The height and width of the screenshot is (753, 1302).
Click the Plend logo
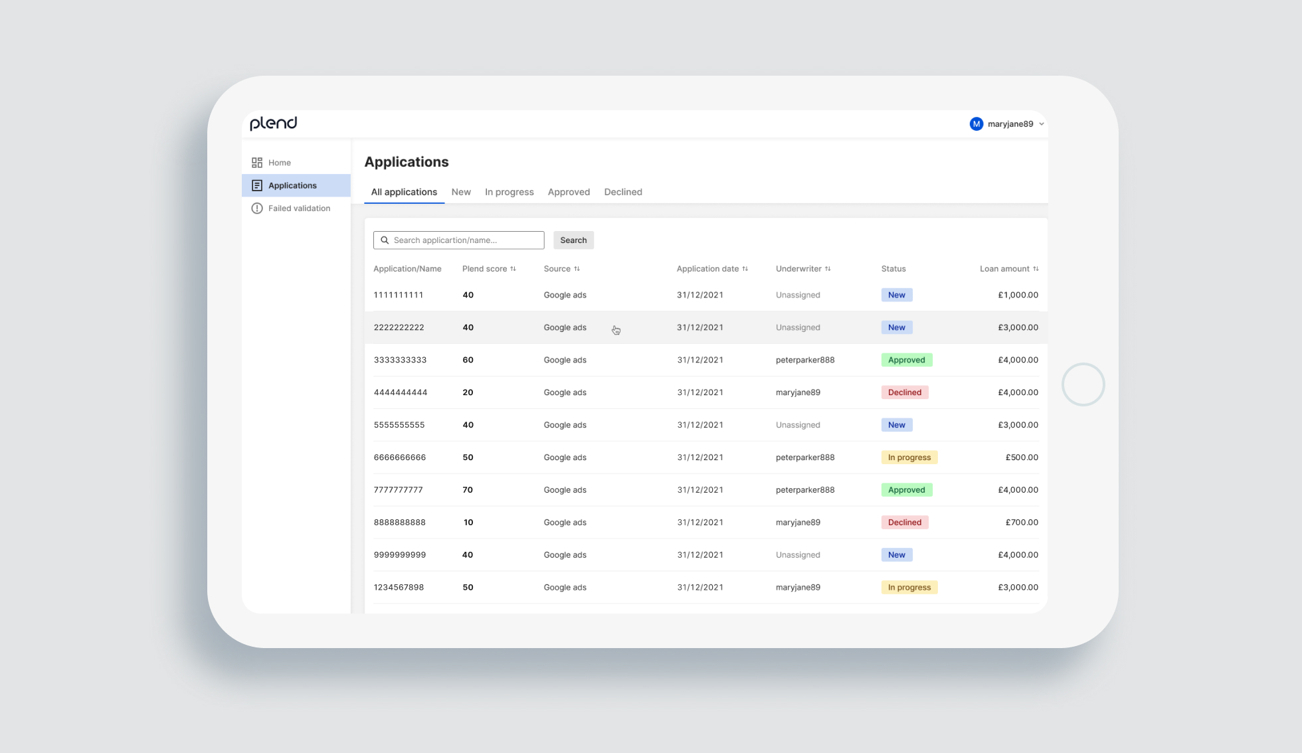[273, 124]
